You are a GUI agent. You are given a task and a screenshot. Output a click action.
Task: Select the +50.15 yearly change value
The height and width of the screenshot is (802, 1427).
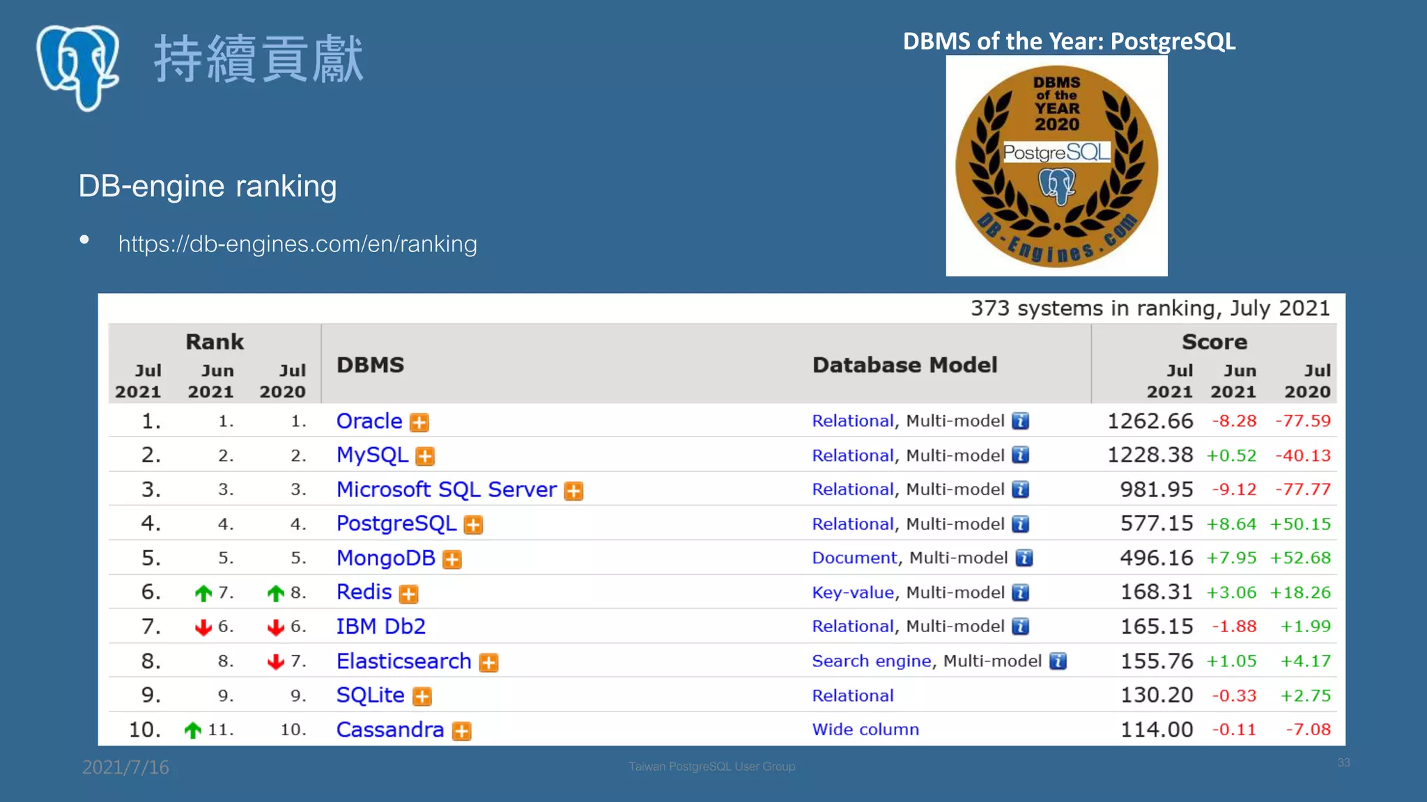tap(1300, 524)
